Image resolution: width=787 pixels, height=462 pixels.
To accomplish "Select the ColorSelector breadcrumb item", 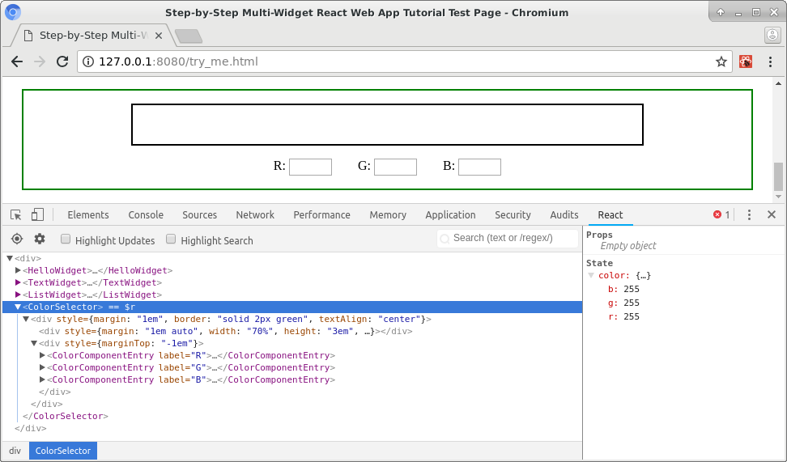I will (62, 451).
